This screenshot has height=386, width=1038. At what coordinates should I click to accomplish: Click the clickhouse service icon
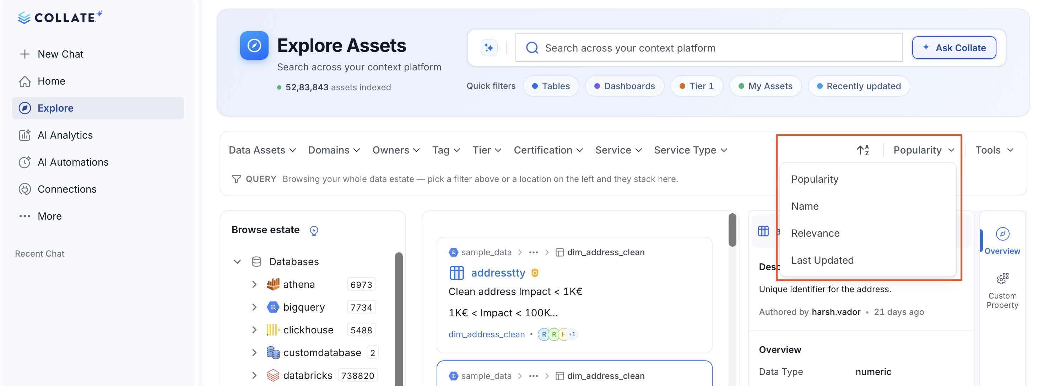273,330
